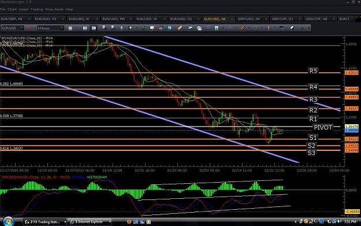Close the EUR/AUD, H1 tab
The width and height of the screenshot is (361, 226).
63,19
